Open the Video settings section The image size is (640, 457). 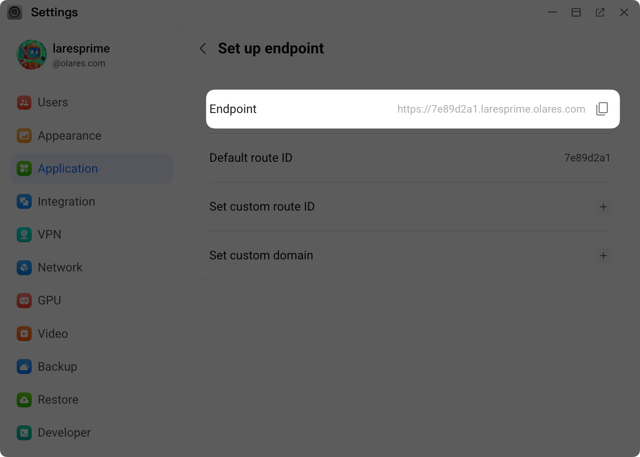pos(53,334)
